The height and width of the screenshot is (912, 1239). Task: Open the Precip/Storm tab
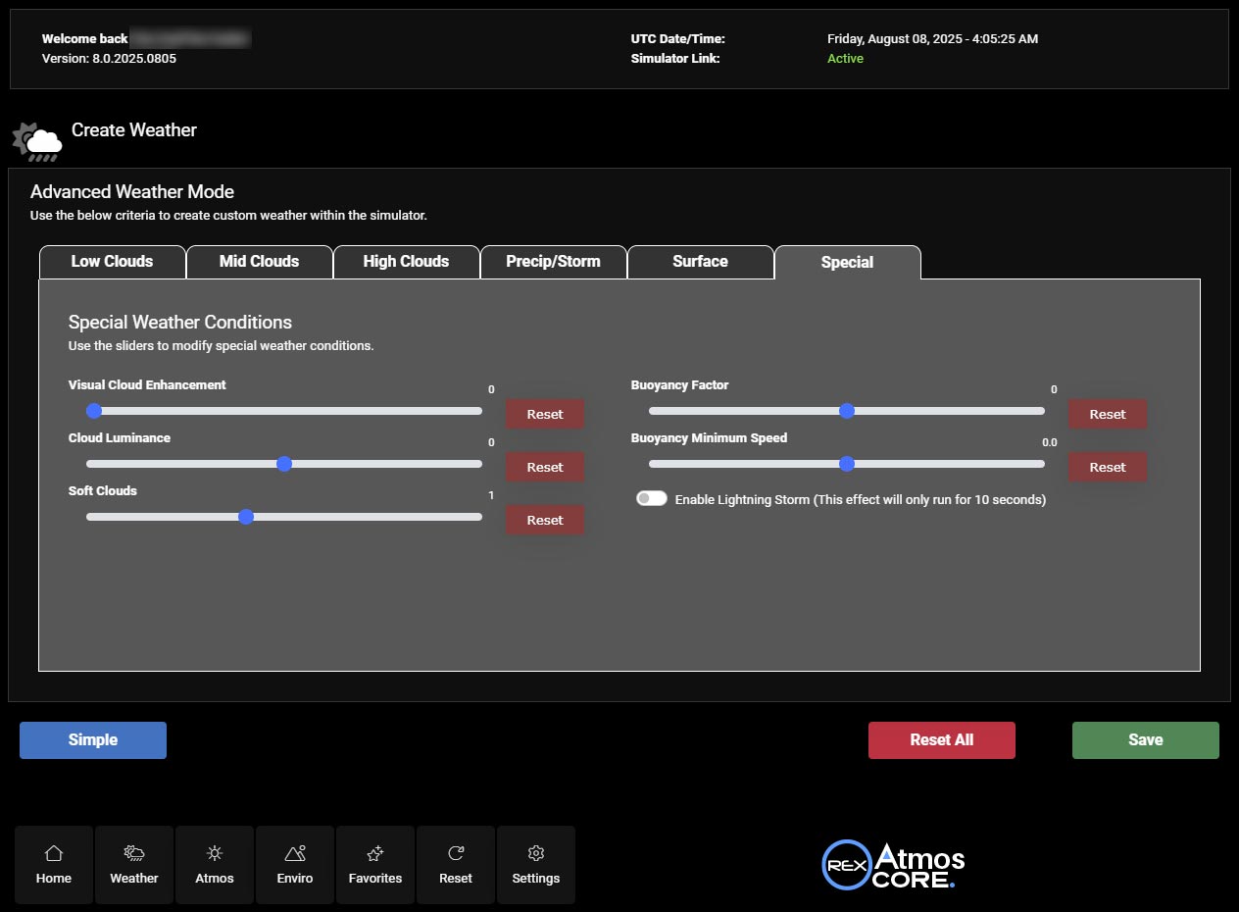tap(553, 261)
